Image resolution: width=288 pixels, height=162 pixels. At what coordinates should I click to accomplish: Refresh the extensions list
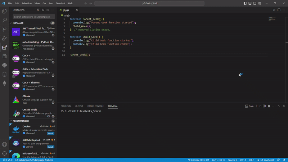43,10
